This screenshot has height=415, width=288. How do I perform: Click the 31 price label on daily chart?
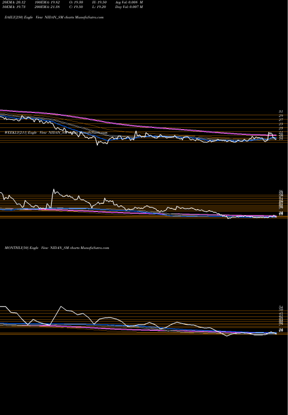[x=281, y=112]
